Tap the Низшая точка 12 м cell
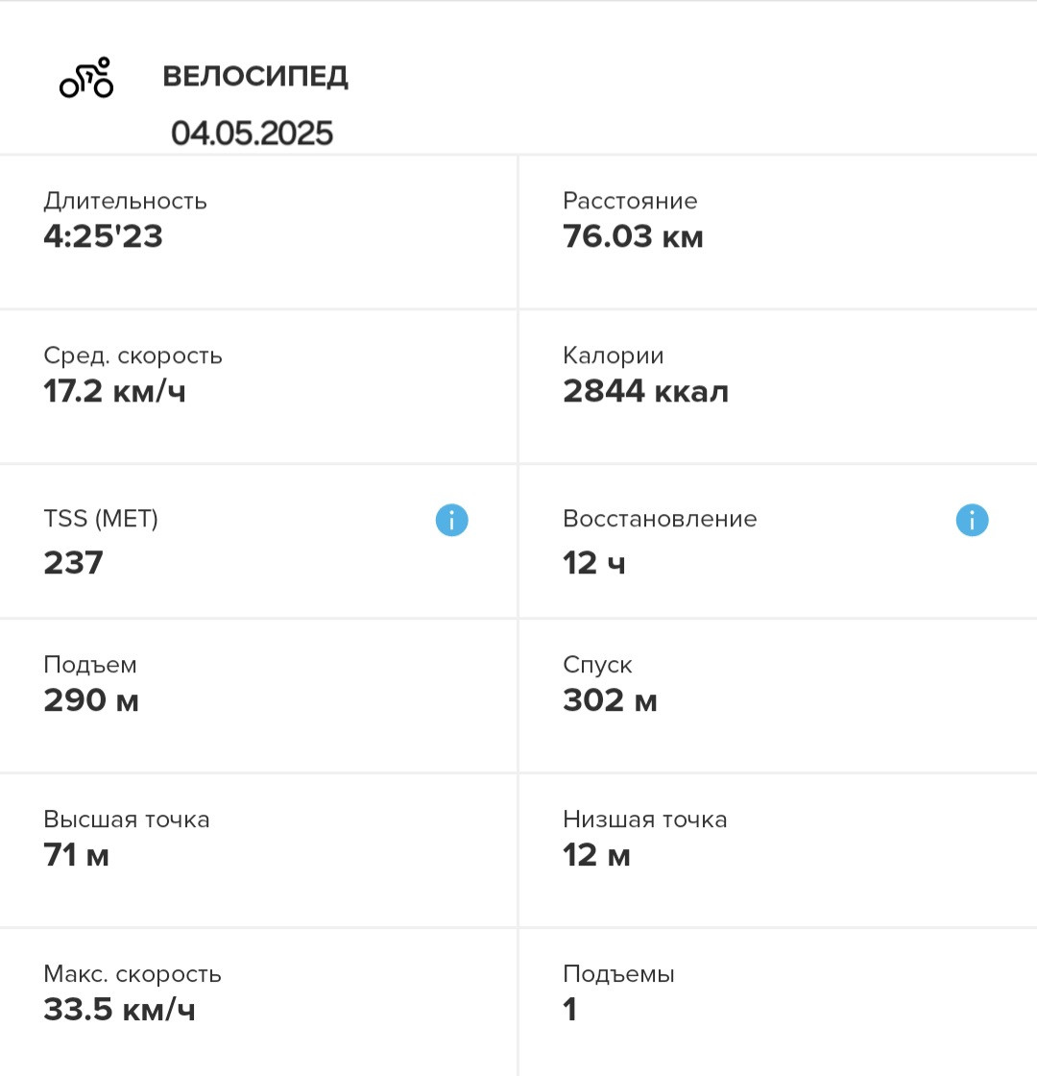The width and height of the screenshot is (1037, 1076). [779, 851]
